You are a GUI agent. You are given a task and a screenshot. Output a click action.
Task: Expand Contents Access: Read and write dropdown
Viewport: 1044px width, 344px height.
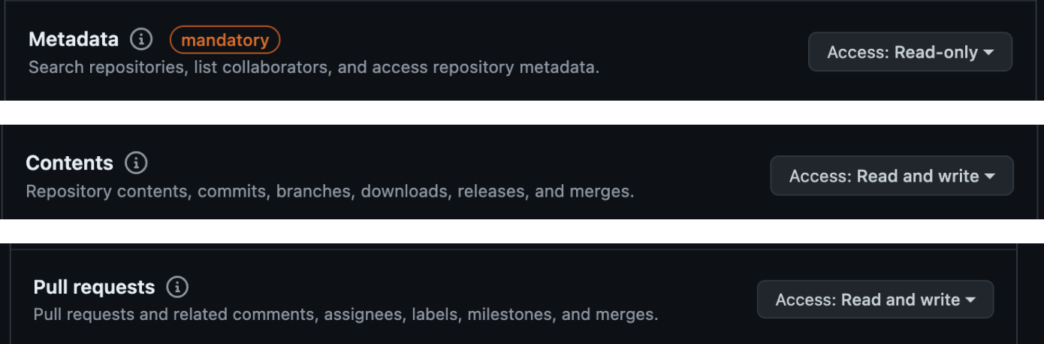892,176
